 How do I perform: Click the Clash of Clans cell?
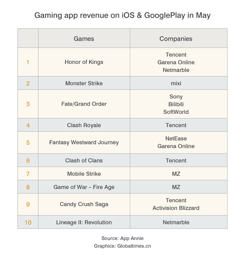pos(84,161)
